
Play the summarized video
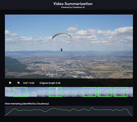click(x=10, y=83)
